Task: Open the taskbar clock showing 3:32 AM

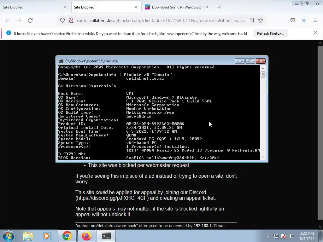Action: (x=307, y=236)
